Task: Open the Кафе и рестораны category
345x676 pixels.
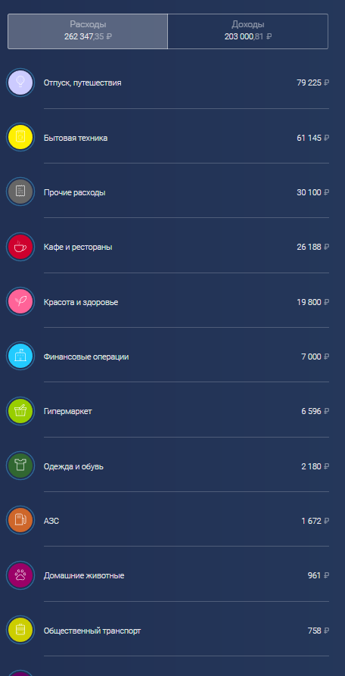Action: click(x=168, y=247)
